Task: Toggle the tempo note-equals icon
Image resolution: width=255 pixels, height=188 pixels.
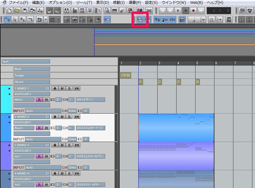Action: (165, 19)
